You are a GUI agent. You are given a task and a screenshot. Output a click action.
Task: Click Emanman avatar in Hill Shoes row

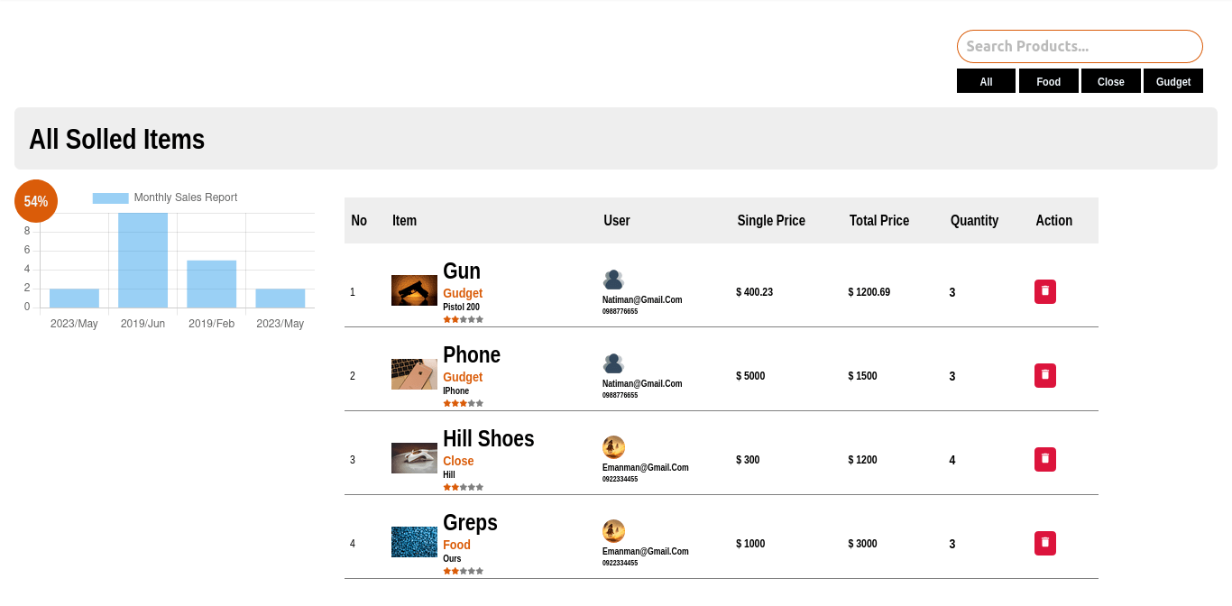613,447
